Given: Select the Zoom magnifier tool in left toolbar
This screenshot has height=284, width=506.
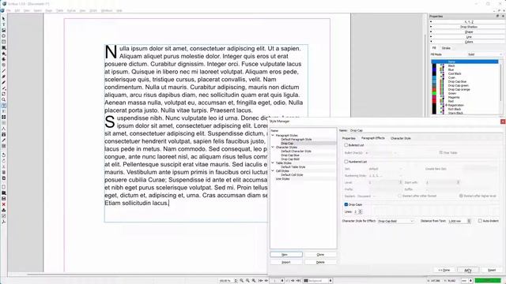Looking at the screenshot, I should coord(3,100).
